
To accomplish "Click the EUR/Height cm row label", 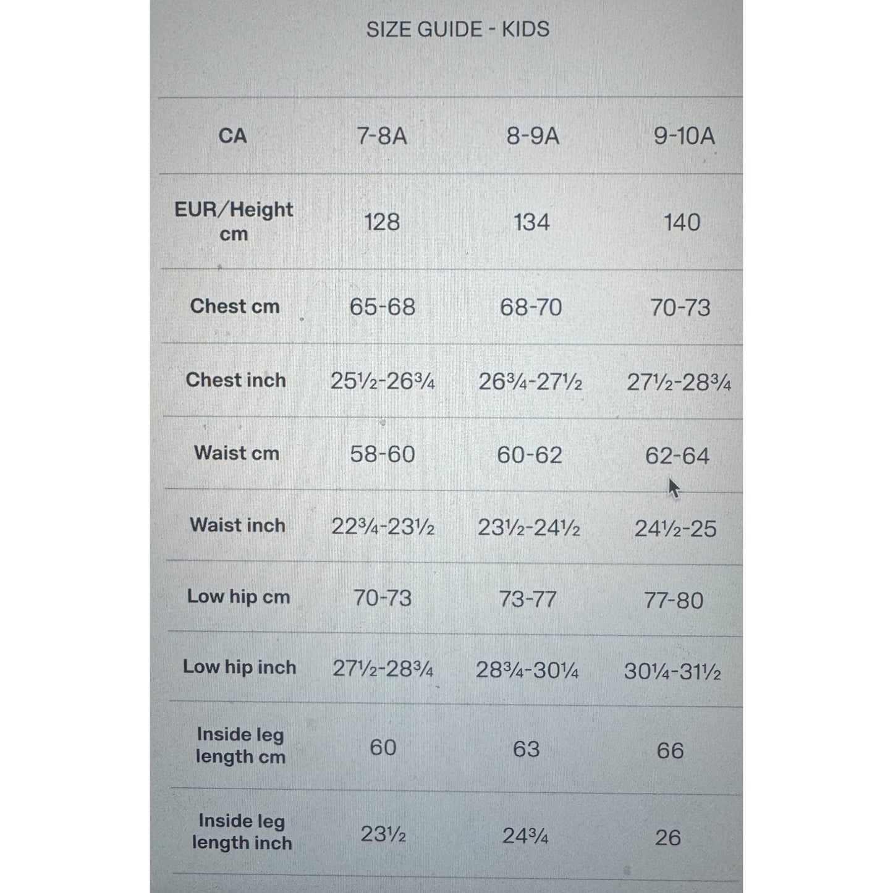I will pos(234,221).
